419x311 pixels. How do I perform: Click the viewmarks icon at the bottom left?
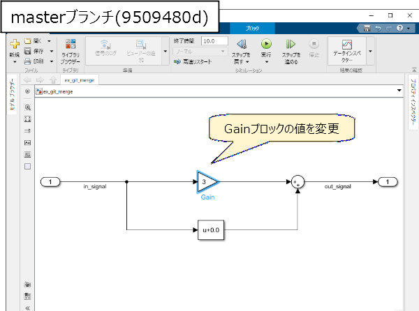click(27, 296)
